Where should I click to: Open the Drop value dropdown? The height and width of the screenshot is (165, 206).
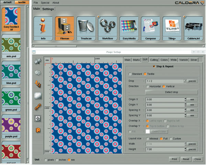click(185, 81)
